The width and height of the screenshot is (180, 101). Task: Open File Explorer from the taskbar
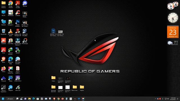point(30,99)
